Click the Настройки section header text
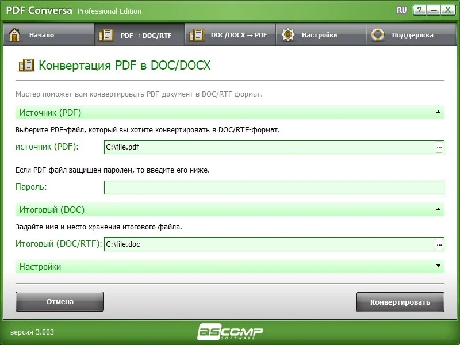The height and width of the screenshot is (345, 460). (x=40, y=267)
